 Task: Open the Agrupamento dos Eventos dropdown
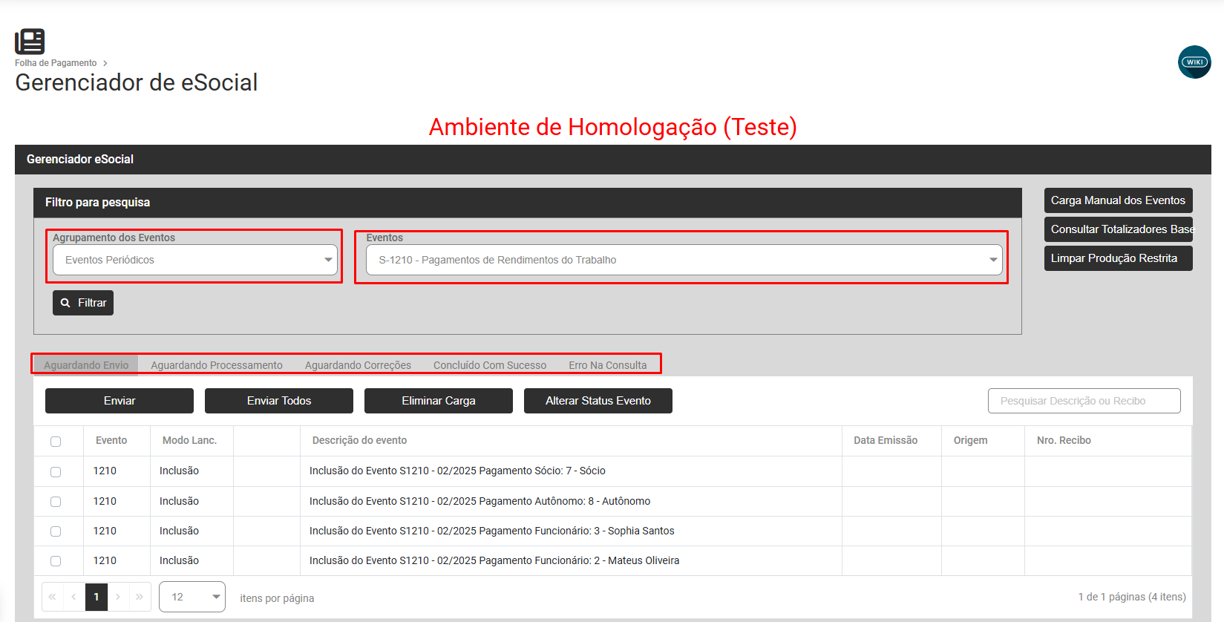(x=195, y=260)
